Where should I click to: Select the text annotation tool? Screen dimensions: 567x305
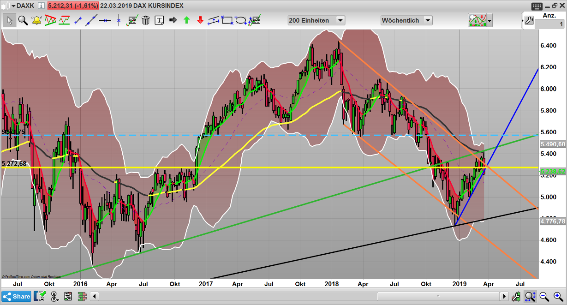click(160, 20)
